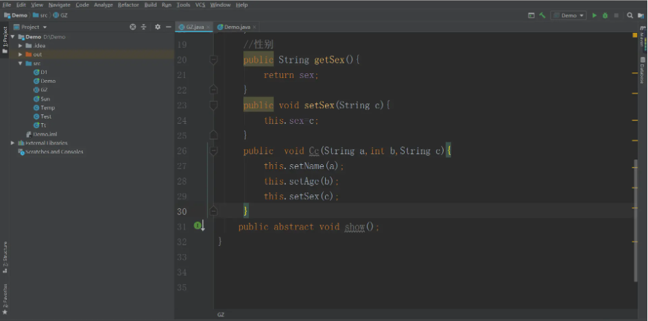Run the Demo configuration with green play
The width and height of the screenshot is (648, 321).
coord(595,15)
